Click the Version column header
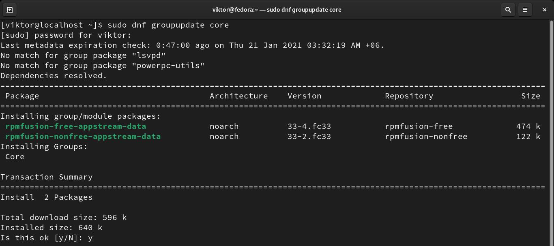Viewport: 554px width, 246px height. pyautogui.click(x=304, y=96)
